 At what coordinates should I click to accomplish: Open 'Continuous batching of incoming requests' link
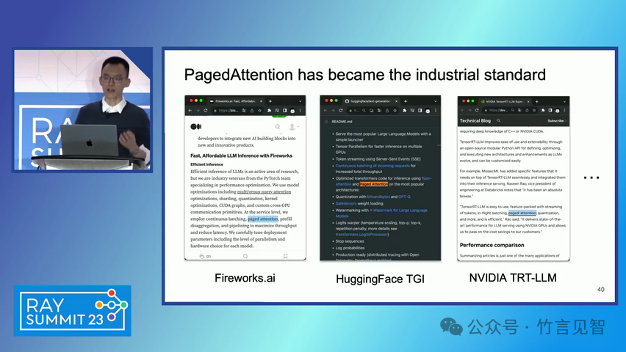[x=373, y=166]
